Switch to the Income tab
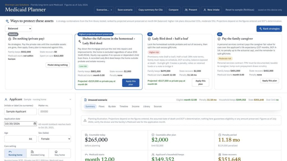The image size is (287, 161). (x=136, y=106)
